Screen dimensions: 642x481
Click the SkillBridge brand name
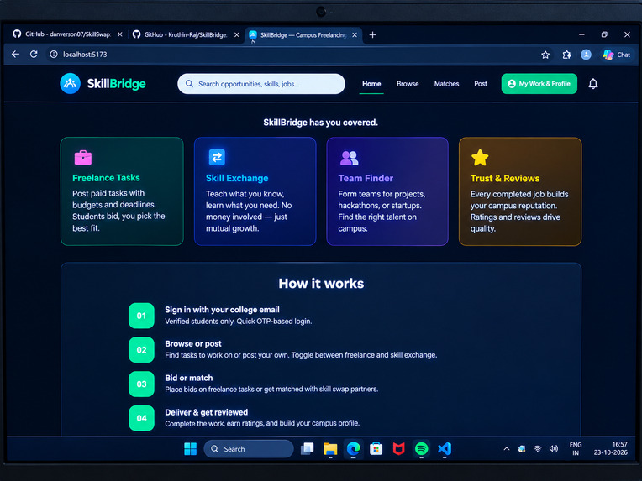[116, 84]
